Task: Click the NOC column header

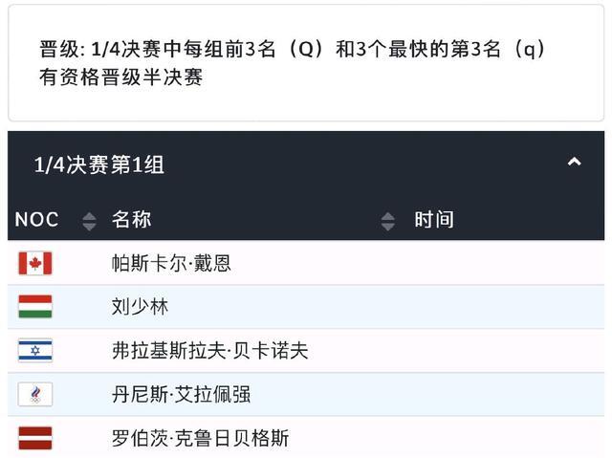Action: pyautogui.click(x=36, y=219)
